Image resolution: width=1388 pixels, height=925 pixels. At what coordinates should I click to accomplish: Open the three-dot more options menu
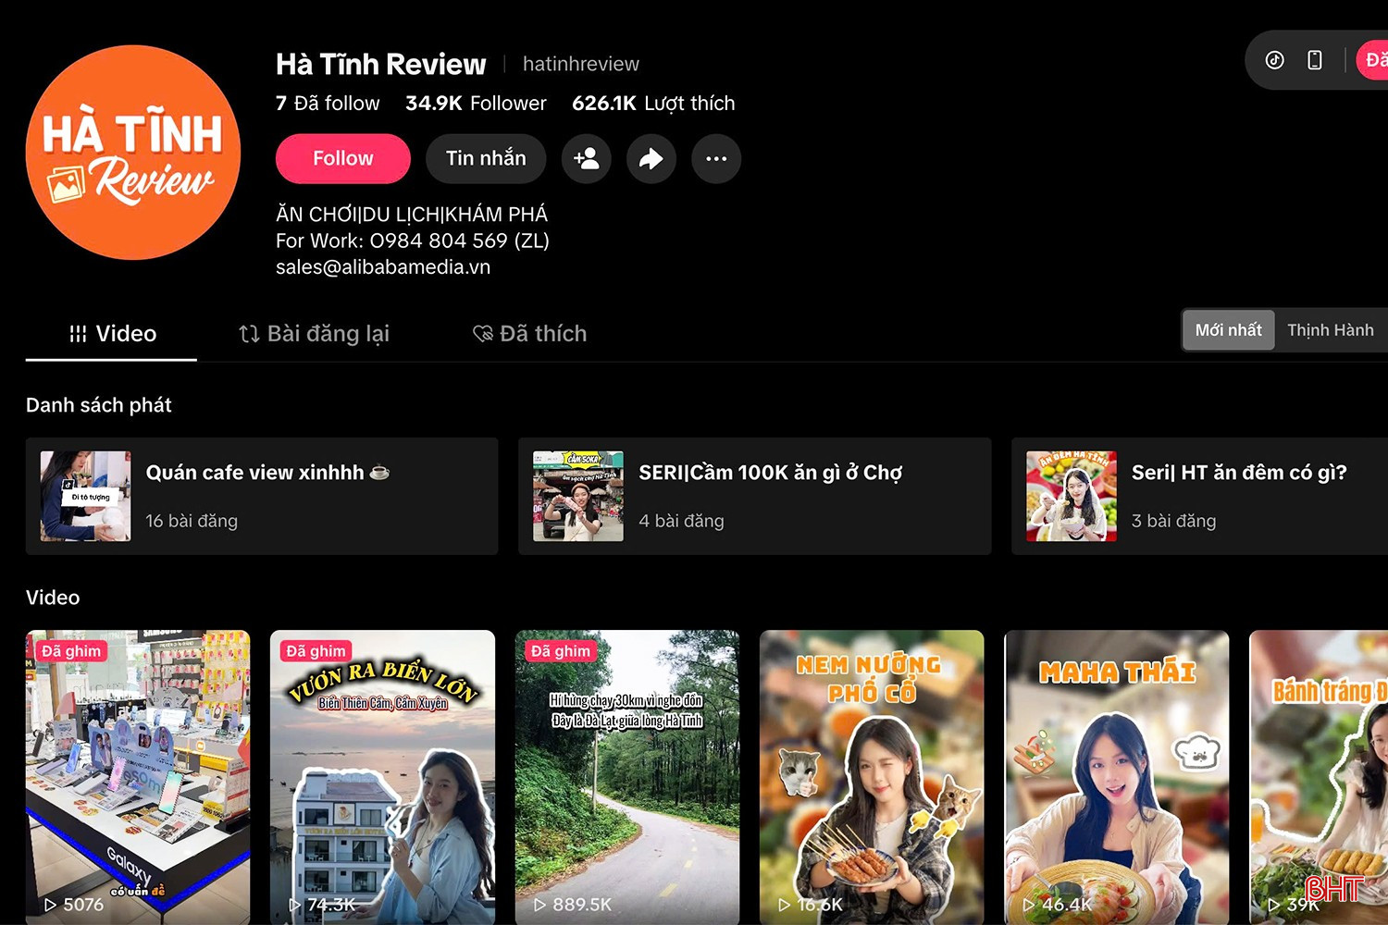coord(716,159)
